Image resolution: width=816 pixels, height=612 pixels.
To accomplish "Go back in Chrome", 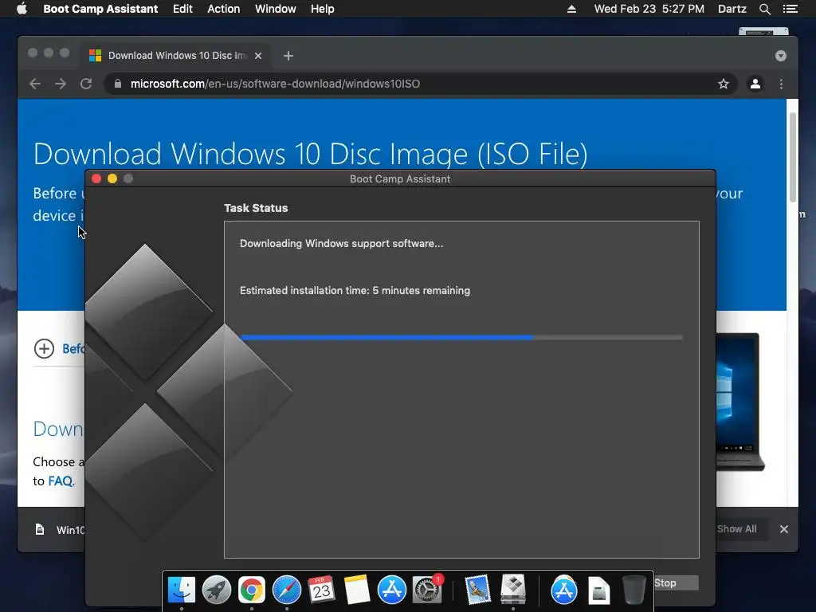I will [35, 84].
